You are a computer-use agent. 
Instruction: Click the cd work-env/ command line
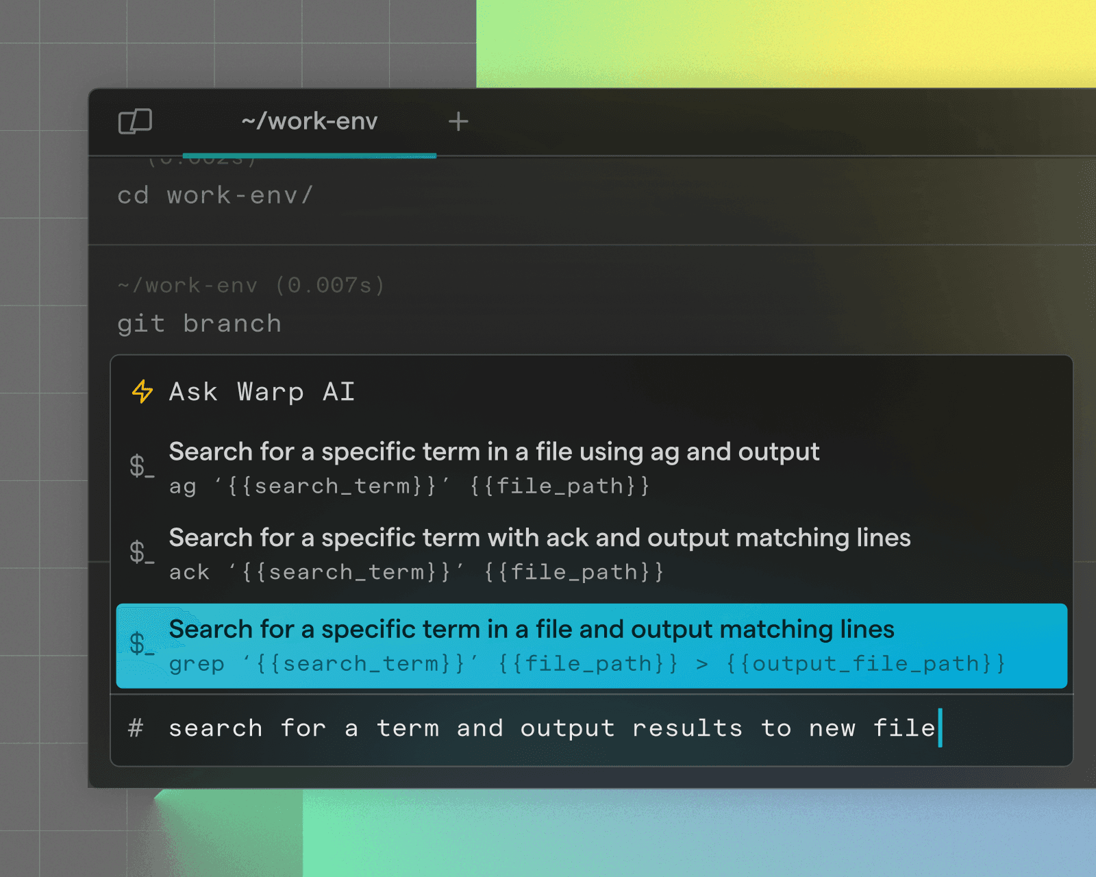click(214, 195)
